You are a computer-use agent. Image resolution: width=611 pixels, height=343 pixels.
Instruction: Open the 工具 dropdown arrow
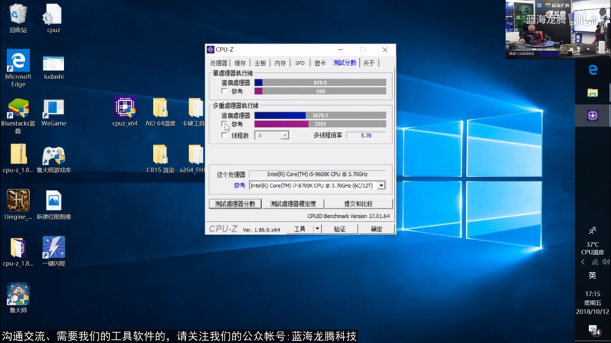(317, 229)
